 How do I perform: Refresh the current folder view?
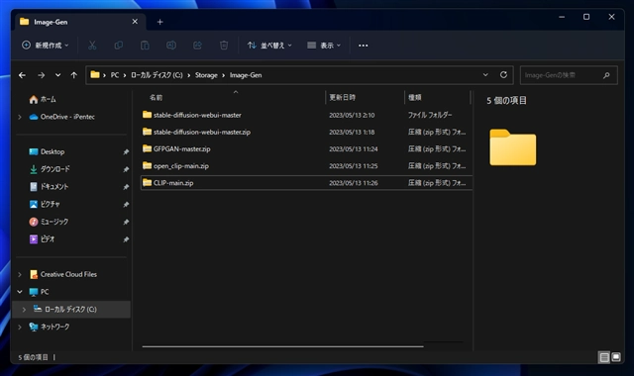click(x=503, y=75)
